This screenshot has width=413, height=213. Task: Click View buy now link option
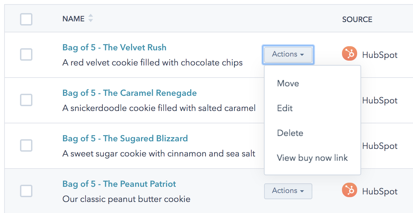point(312,158)
